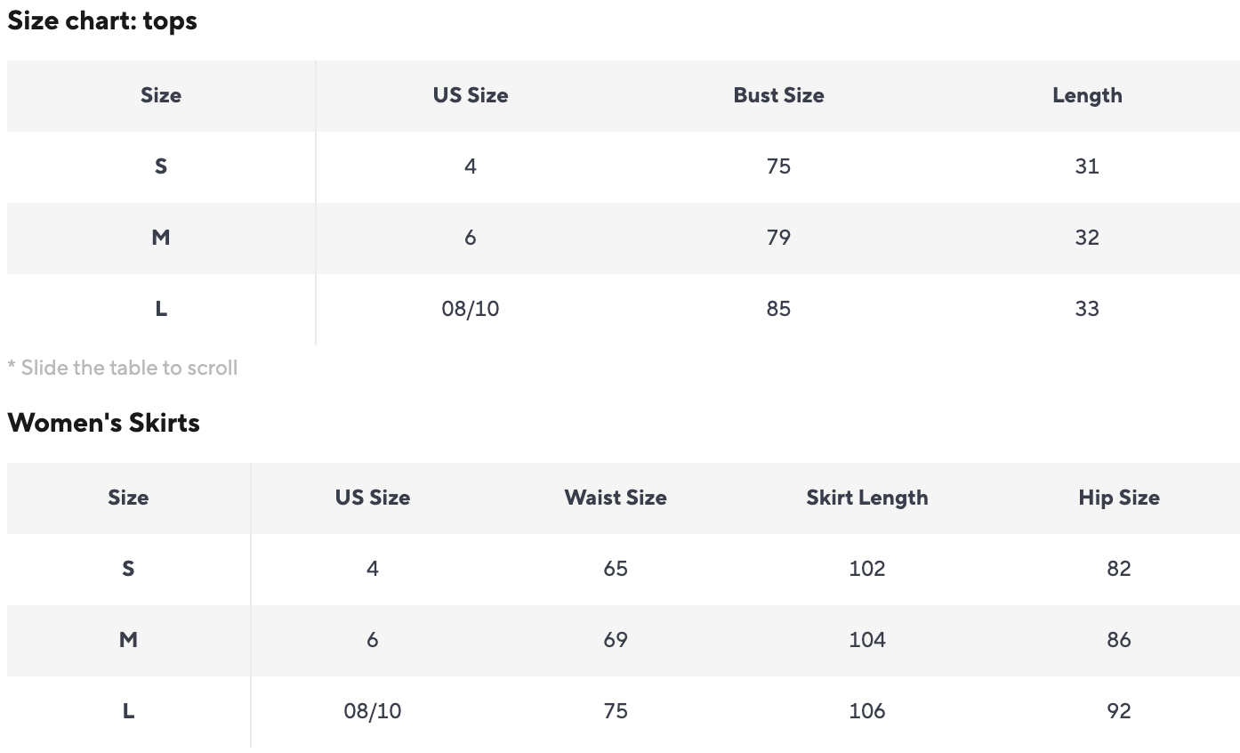This screenshot has width=1240, height=753.
Task: Click bust size value 85
Action: click(x=778, y=309)
